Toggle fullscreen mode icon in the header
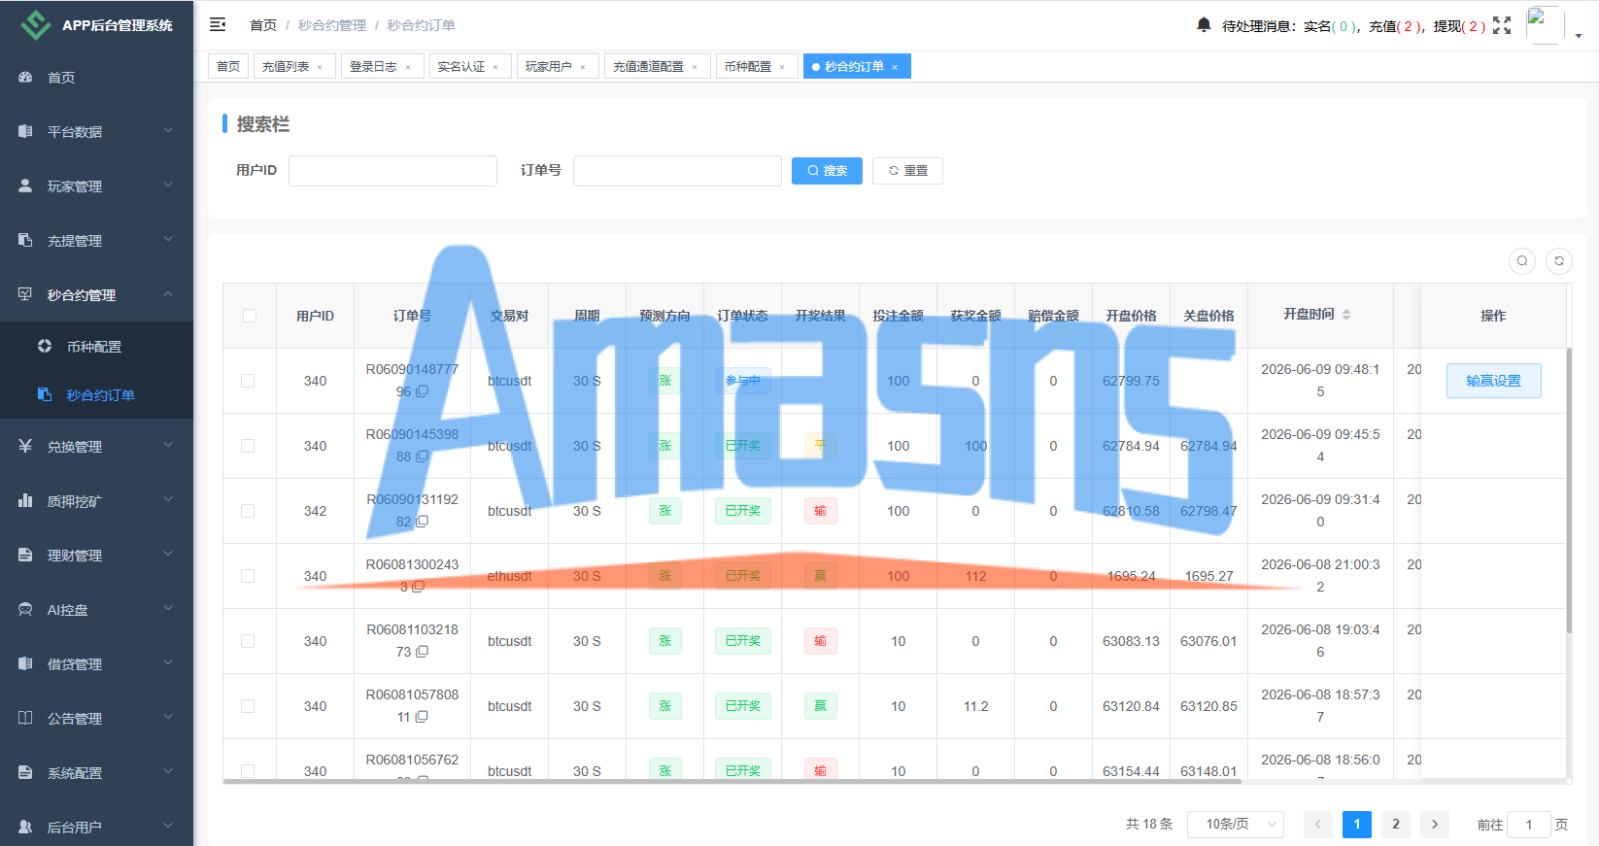Screen dimensions: 1599x846 click(1502, 25)
